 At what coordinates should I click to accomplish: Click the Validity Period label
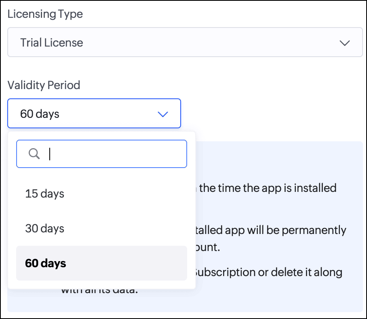[x=44, y=85]
